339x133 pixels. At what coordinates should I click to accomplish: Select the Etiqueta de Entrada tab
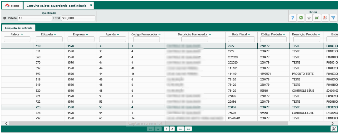pyautogui.click(x=18, y=28)
